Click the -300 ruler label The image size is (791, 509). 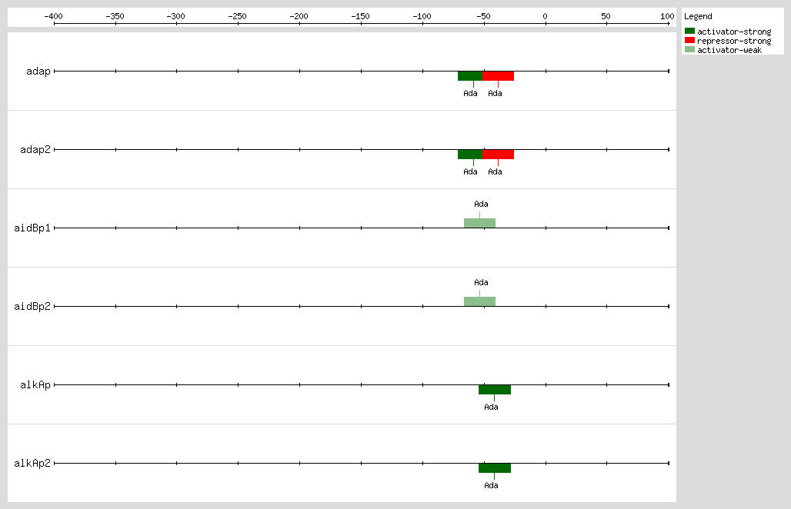(x=176, y=16)
